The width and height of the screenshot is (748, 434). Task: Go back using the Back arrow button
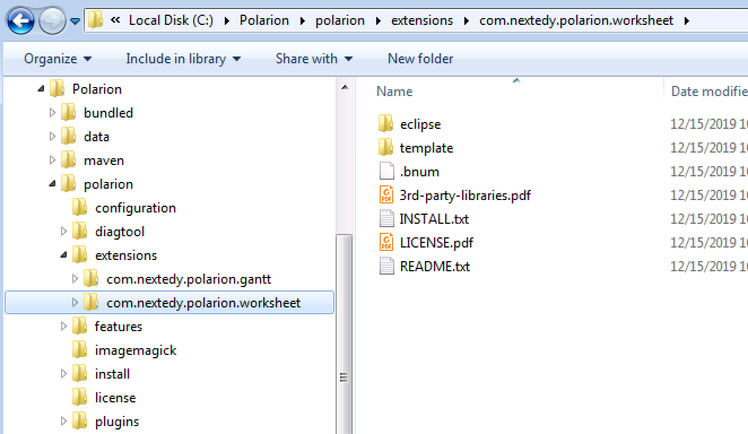(21, 21)
